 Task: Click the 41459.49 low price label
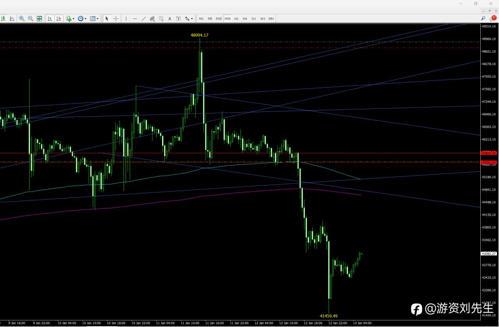(x=329, y=316)
